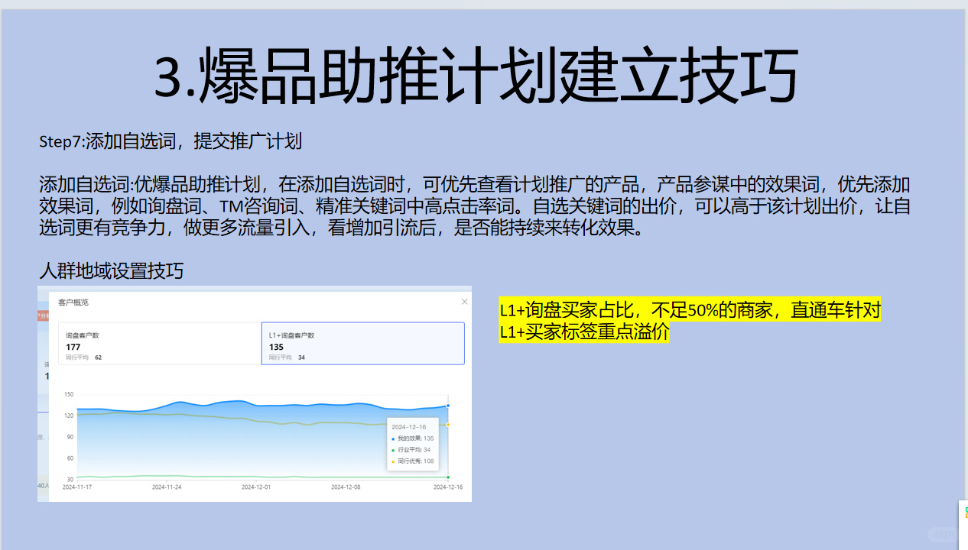
Task: Click the blue endpoint dot on the chart line
Action: pos(448,406)
